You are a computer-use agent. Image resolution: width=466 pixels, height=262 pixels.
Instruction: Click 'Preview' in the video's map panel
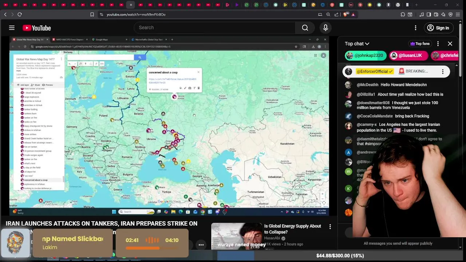[x=47, y=85]
